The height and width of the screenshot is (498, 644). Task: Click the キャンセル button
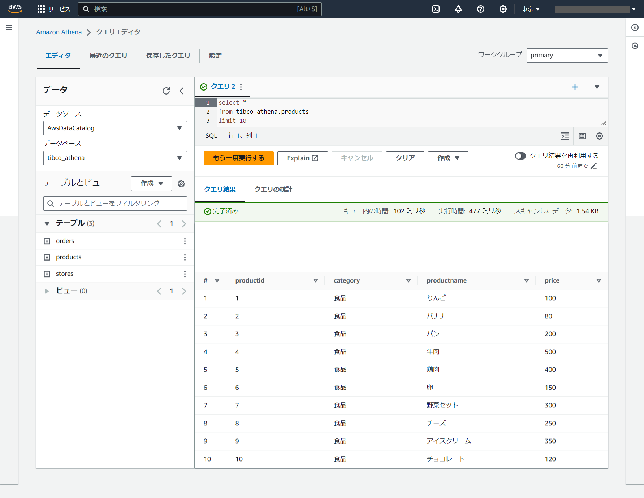click(357, 158)
